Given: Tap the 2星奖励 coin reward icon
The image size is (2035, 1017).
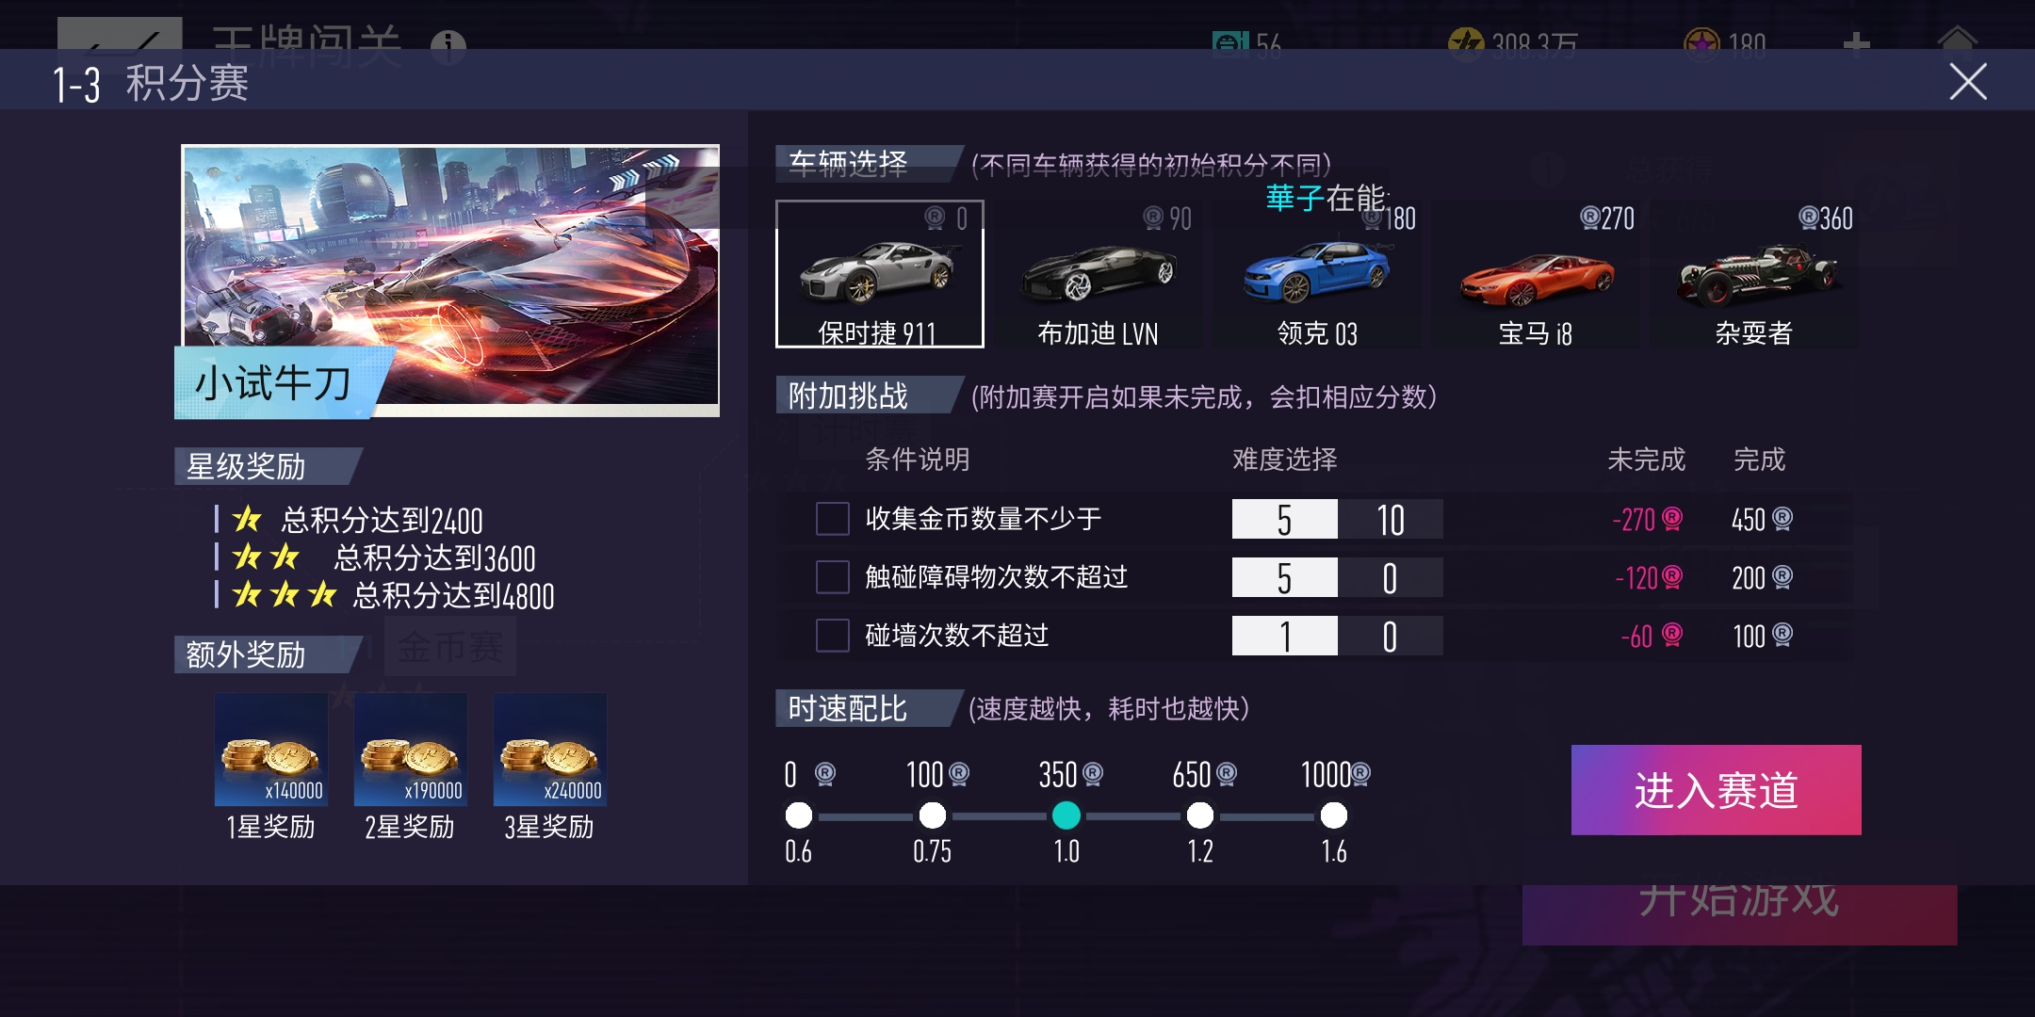Looking at the screenshot, I should coord(411,750).
